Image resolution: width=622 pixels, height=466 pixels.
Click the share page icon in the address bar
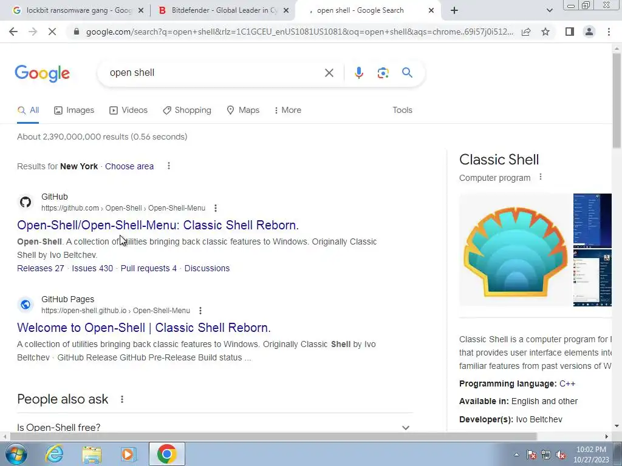pyautogui.click(x=526, y=32)
